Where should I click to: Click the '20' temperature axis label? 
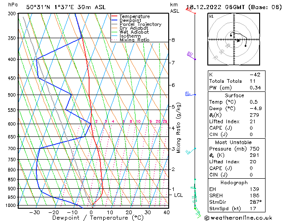[129, 212]
